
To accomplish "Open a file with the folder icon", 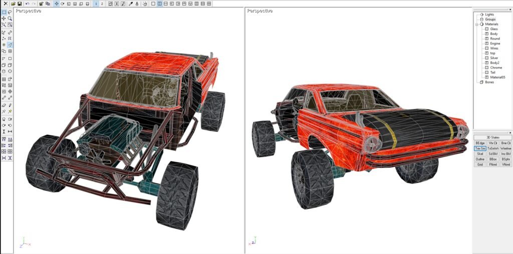I will pos(13,3).
